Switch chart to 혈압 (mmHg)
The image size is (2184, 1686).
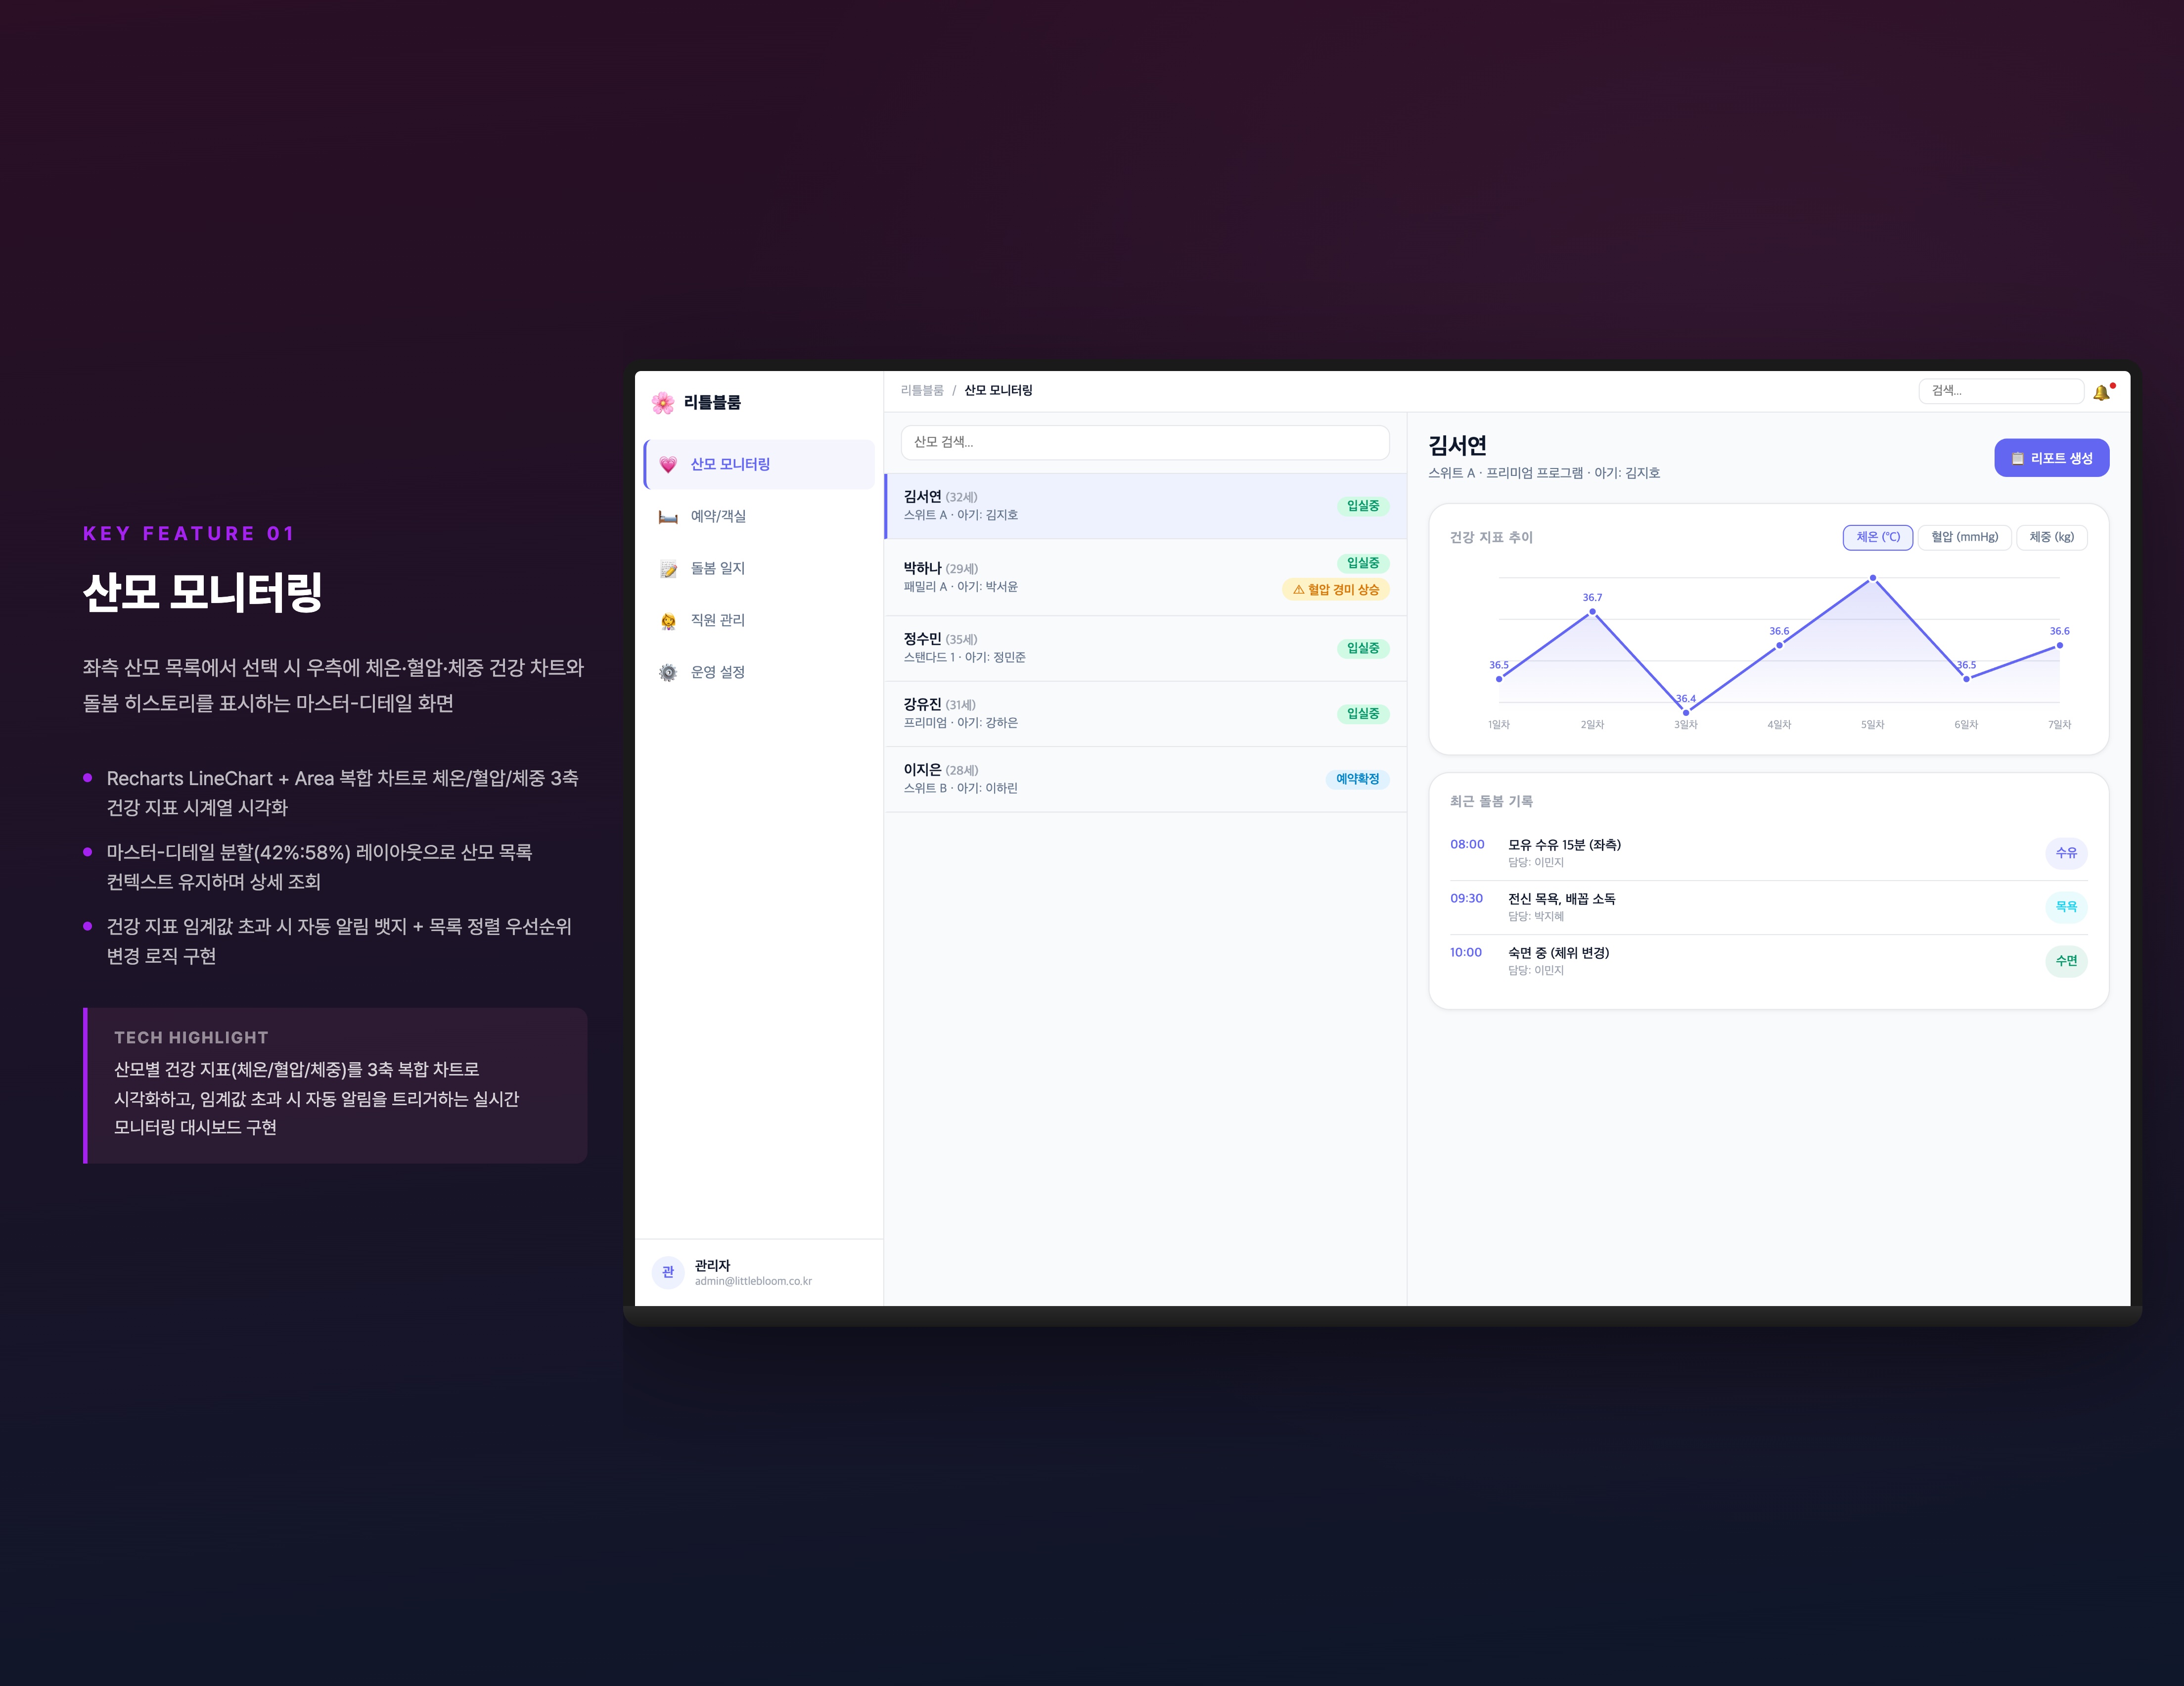(1964, 537)
